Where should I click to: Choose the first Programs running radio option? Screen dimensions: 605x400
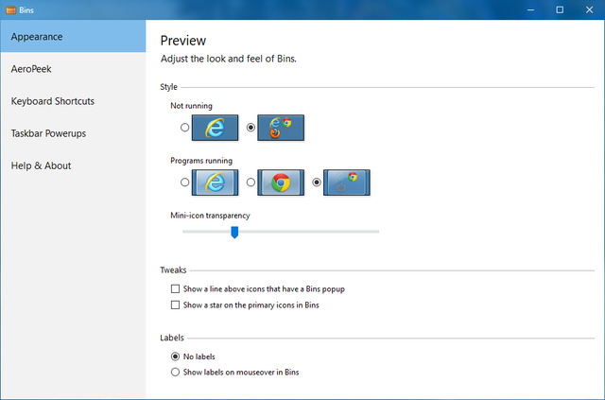[x=184, y=183]
